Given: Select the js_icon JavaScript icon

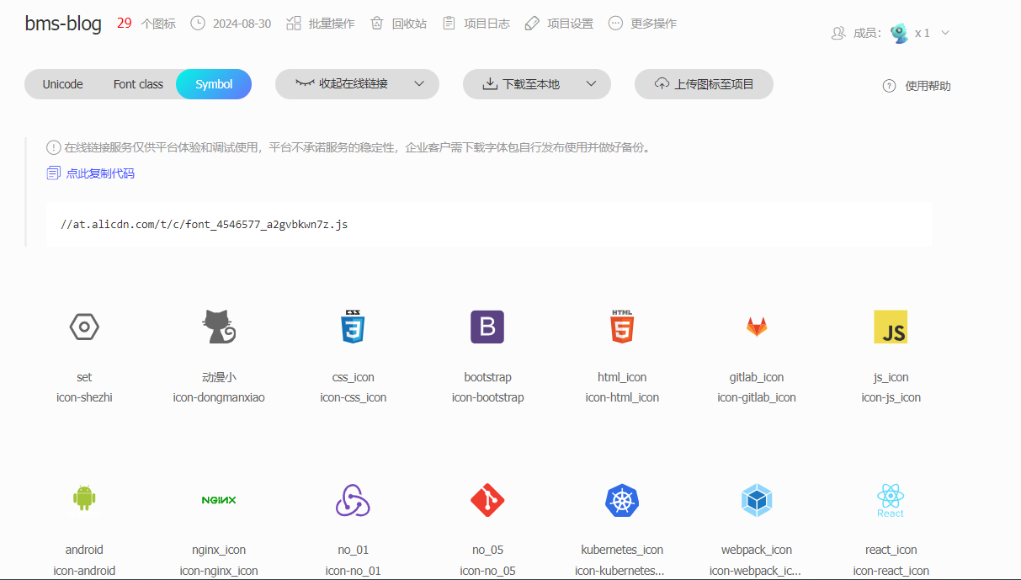Looking at the screenshot, I should [890, 327].
